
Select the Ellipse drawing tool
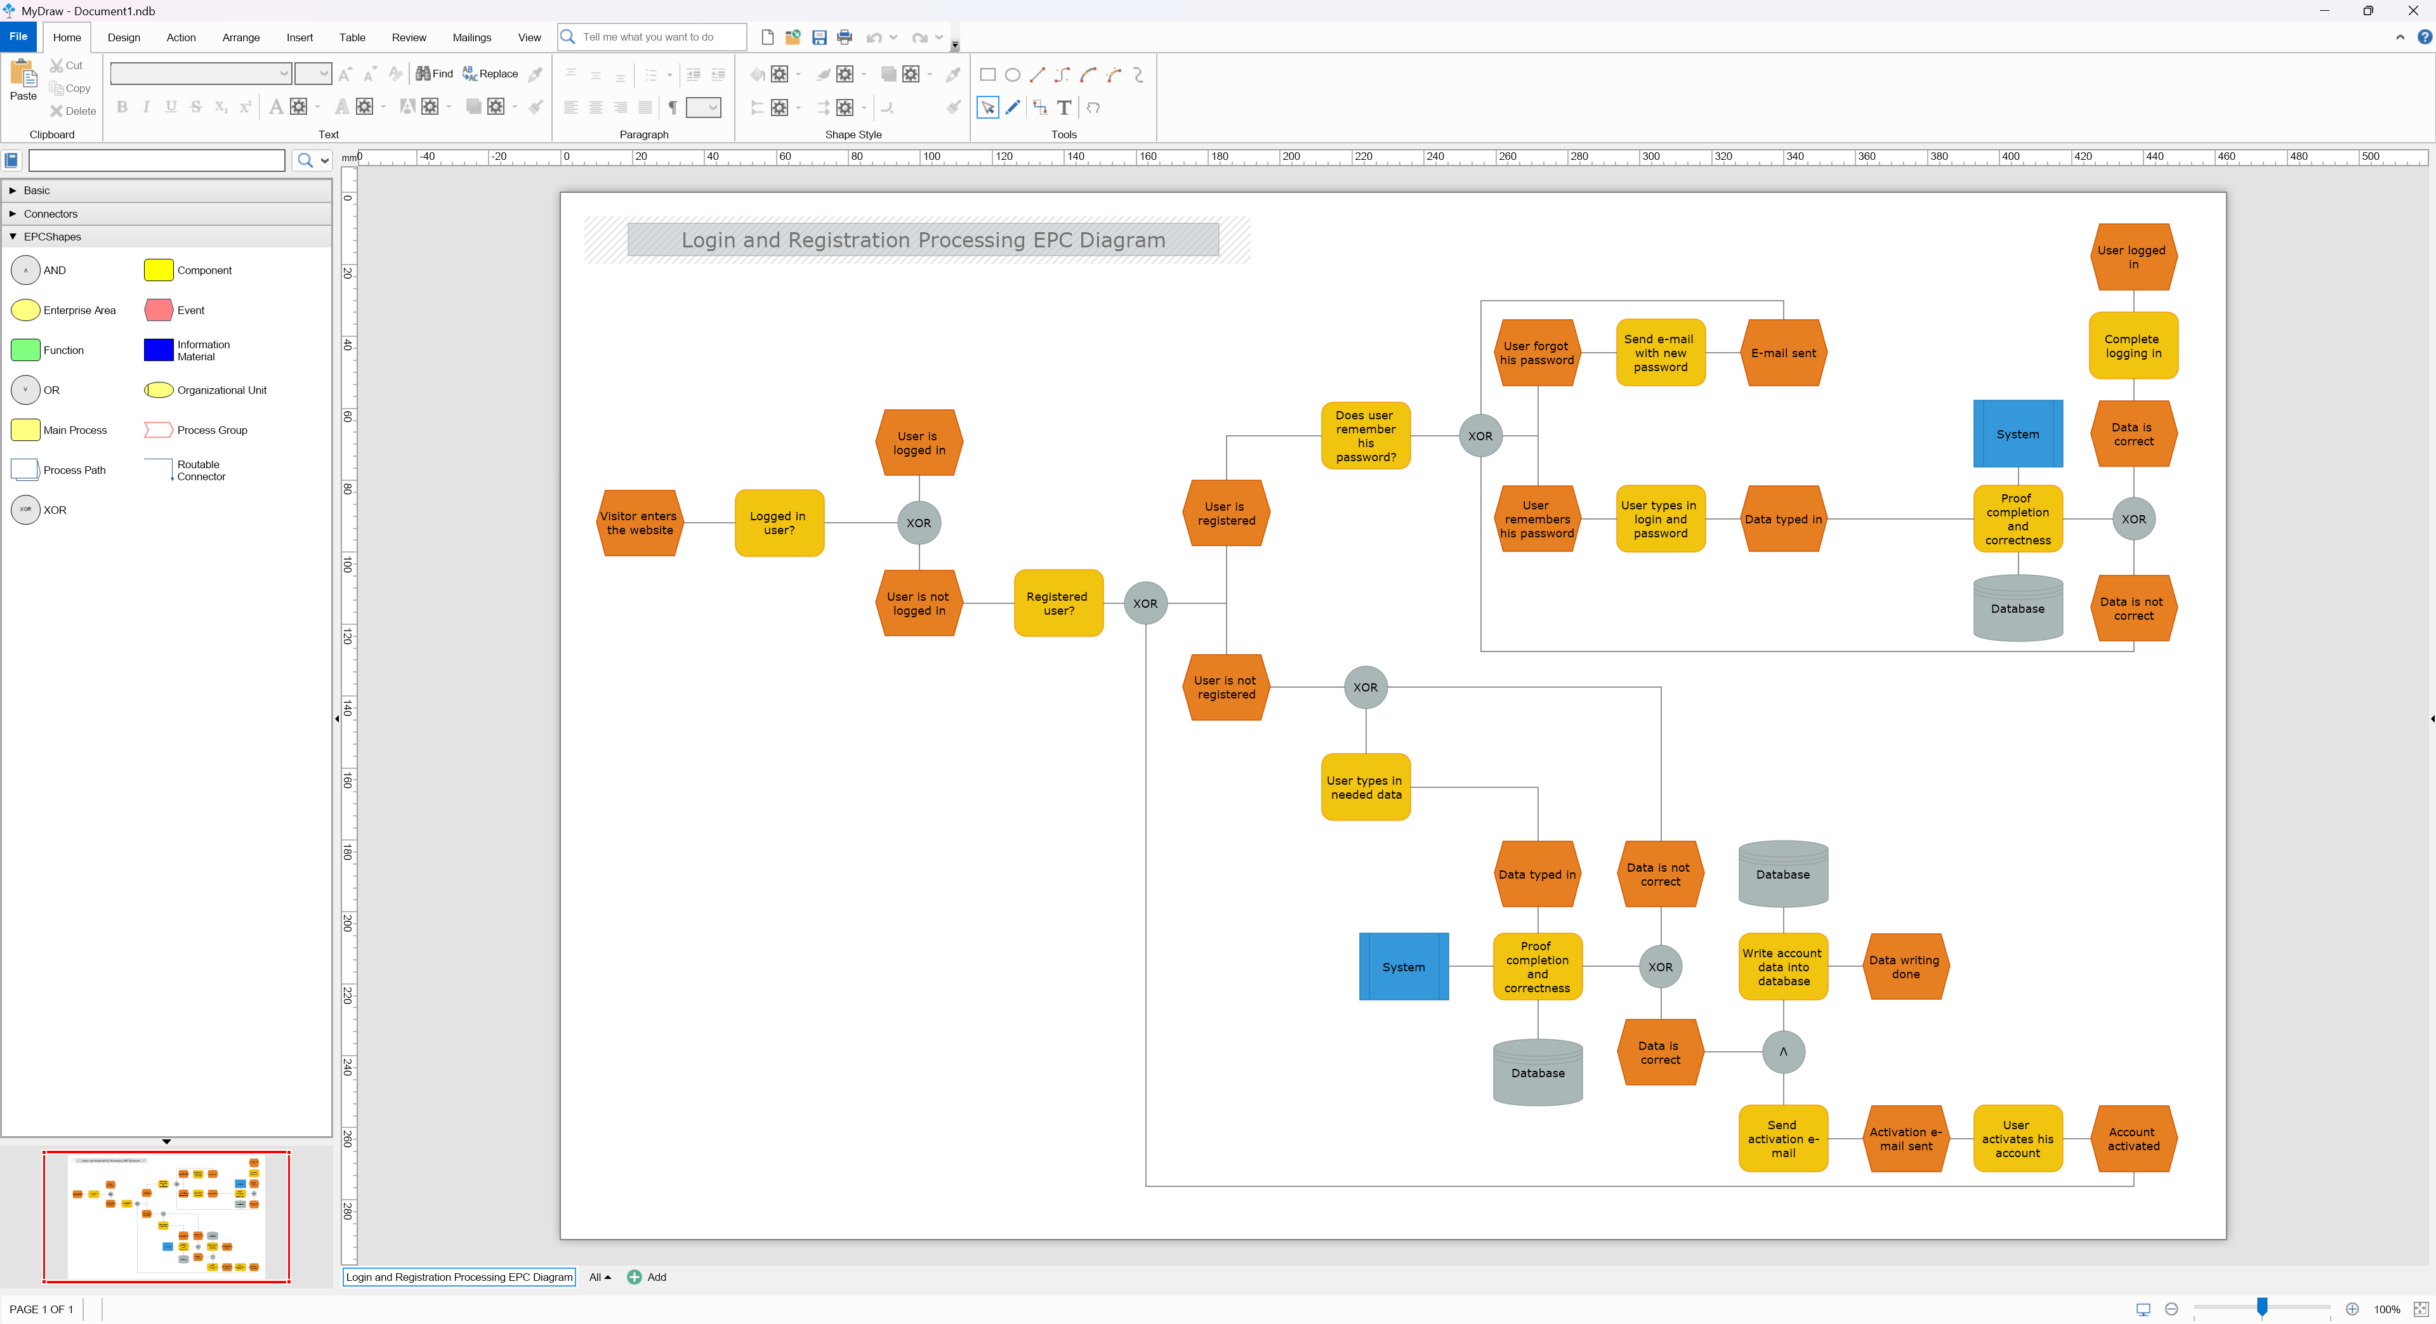(x=1012, y=75)
